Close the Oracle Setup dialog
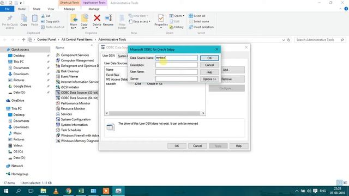 [217, 50]
